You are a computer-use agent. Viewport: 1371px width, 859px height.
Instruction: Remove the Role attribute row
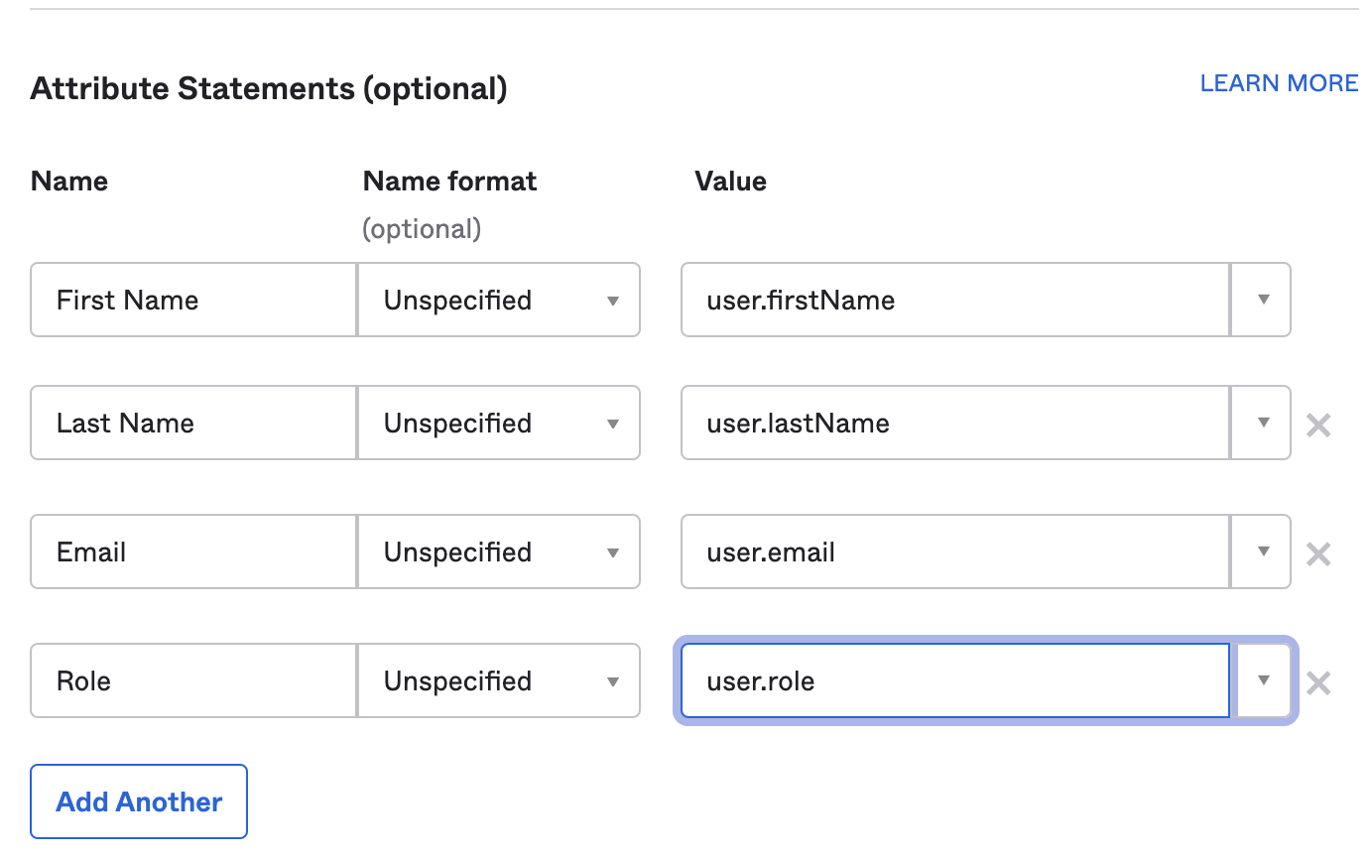[1318, 682]
